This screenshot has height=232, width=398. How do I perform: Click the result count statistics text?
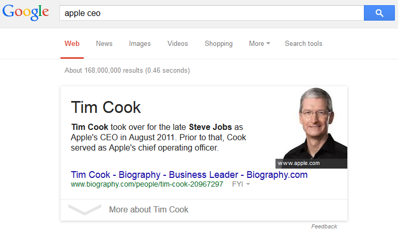click(127, 71)
